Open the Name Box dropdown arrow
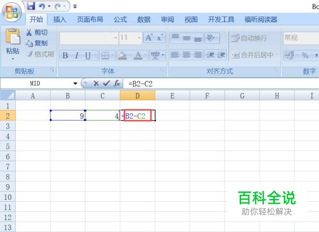Image resolution: width=319 pixels, height=232 pixels. point(75,83)
